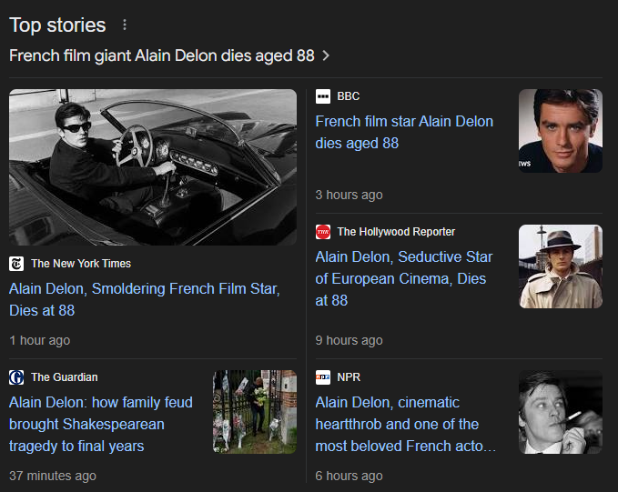Open 'Alain Delon, Smoldering French Film Star' article
618x492 pixels.
pos(144,299)
